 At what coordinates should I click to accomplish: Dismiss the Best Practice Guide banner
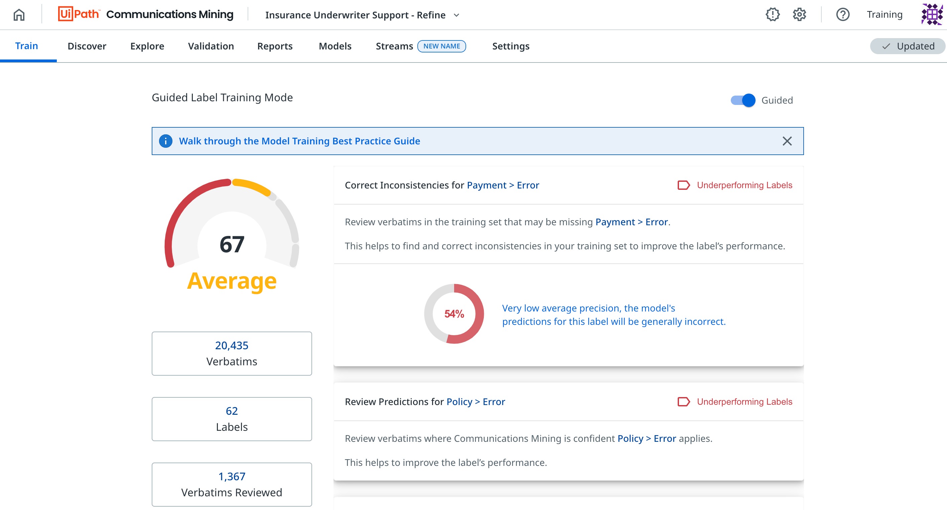[787, 141]
